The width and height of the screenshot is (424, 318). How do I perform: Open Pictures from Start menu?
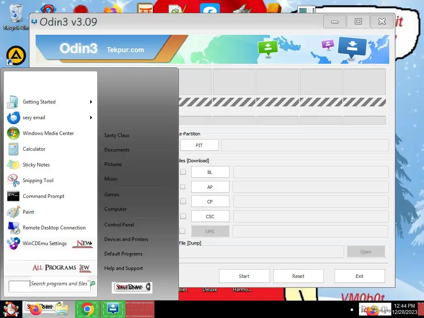(x=113, y=164)
